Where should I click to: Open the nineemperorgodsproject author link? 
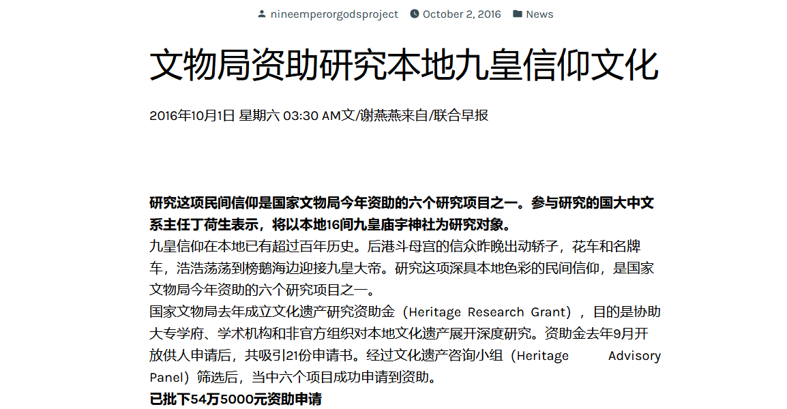[x=334, y=14]
